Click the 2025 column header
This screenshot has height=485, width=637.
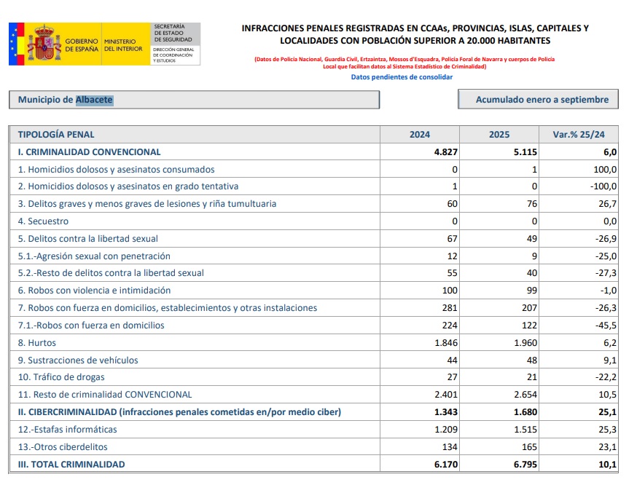[x=499, y=135]
